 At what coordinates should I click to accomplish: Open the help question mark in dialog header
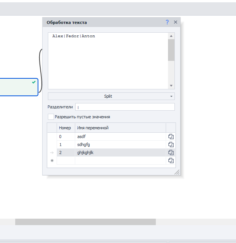click(x=167, y=22)
